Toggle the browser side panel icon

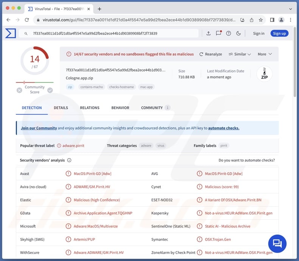272,20
